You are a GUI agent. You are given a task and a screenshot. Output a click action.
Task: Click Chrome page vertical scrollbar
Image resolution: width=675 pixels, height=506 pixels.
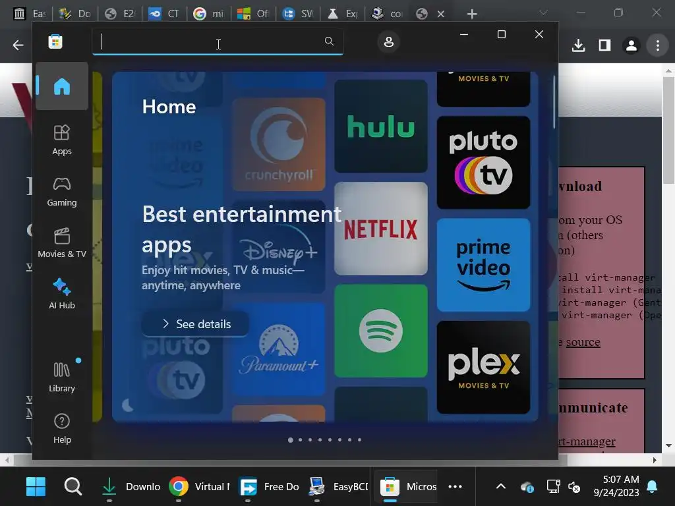click(x=668, y=130)
